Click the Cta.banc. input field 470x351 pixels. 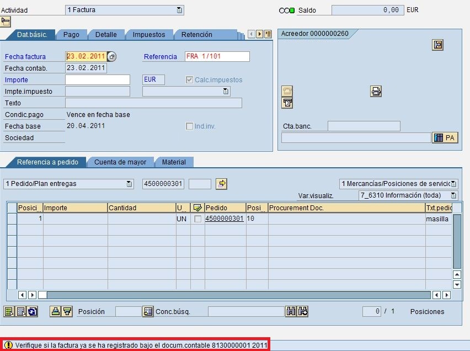click(364, 126)
